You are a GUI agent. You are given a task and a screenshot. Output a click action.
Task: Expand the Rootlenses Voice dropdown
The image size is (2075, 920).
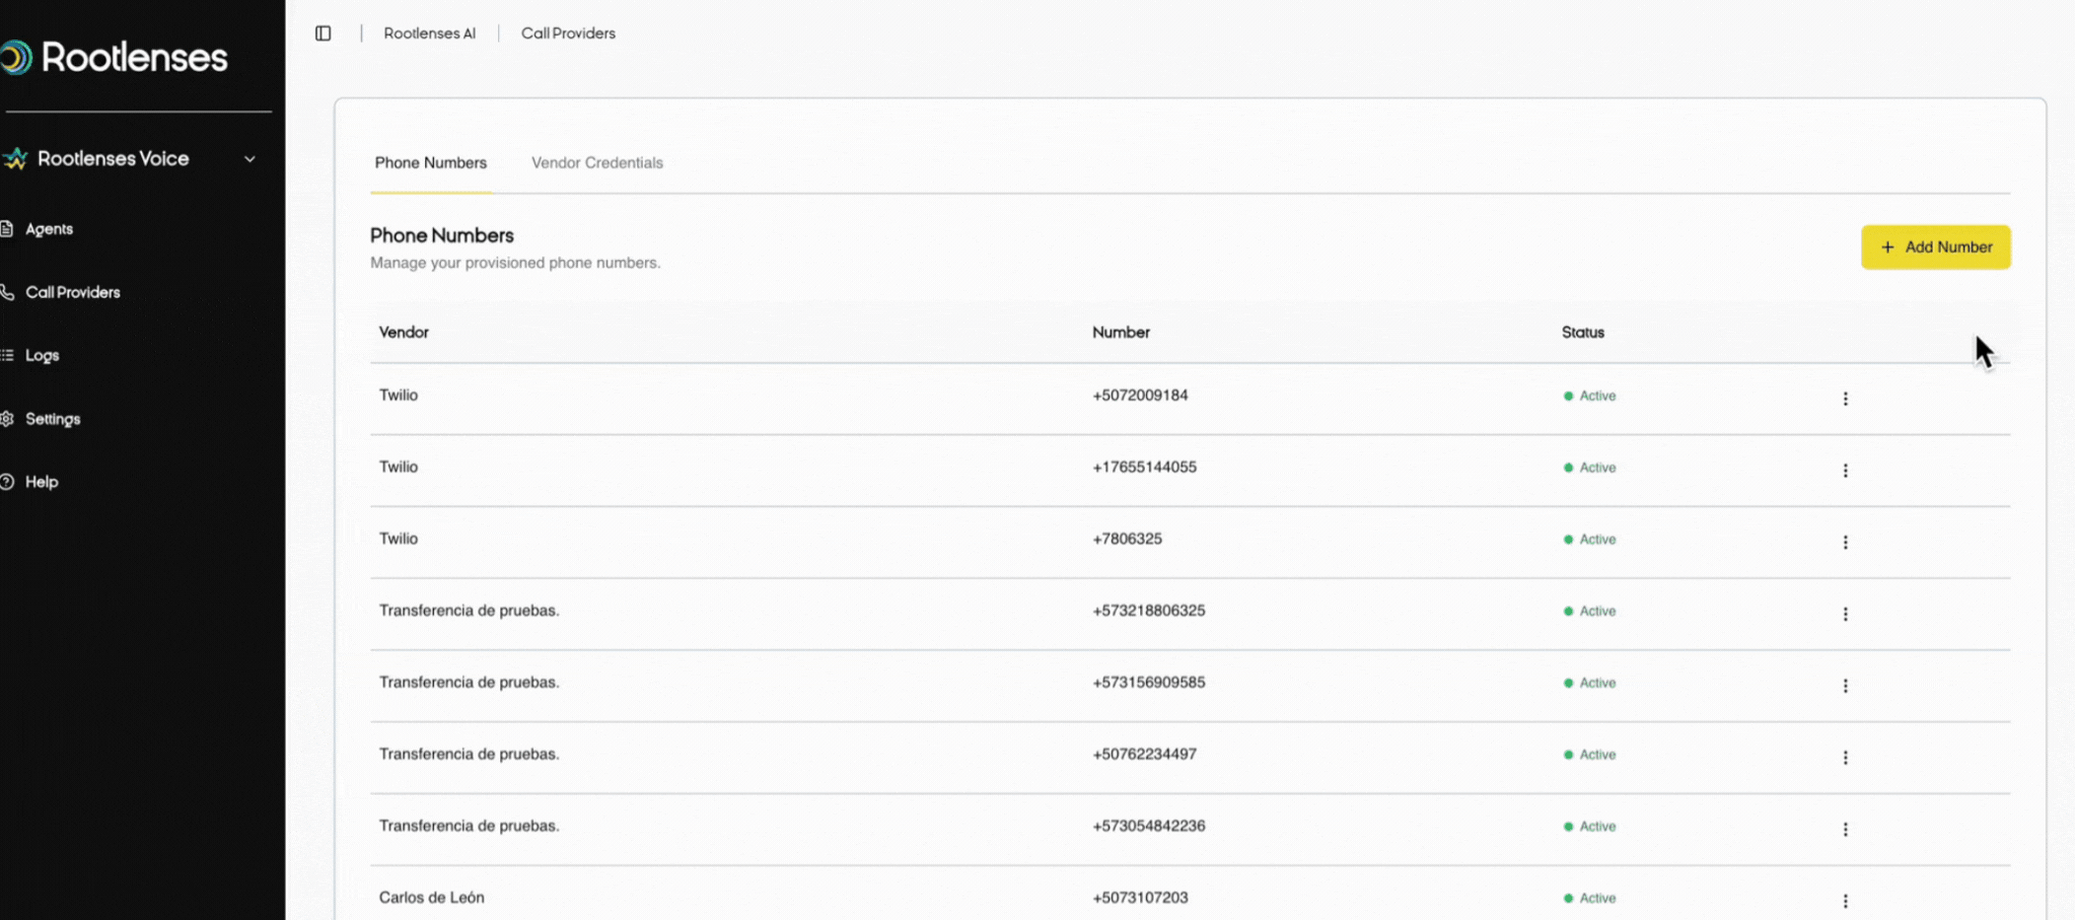coord(250,159)
